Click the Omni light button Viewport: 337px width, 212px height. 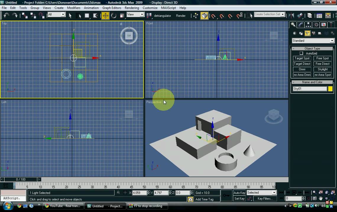click(x=302, y=69)
